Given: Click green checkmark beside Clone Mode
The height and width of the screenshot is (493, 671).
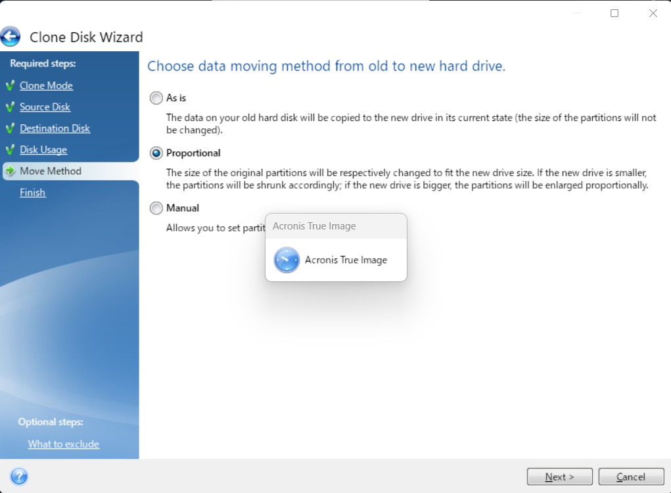Looking at the screenshot, I should coord(10,86).
